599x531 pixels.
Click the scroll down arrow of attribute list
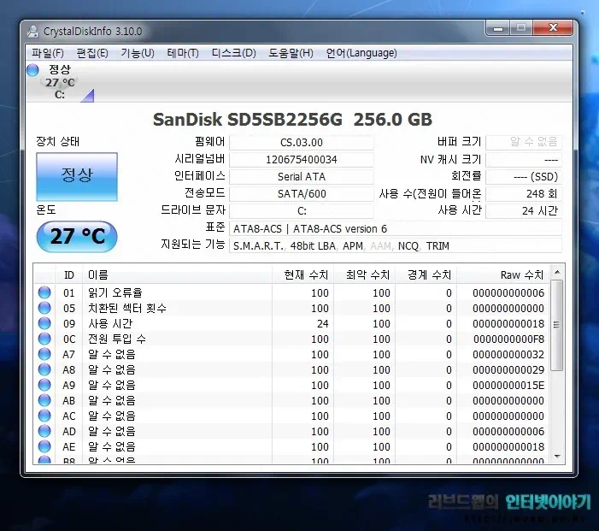click(x=557, y=457)
